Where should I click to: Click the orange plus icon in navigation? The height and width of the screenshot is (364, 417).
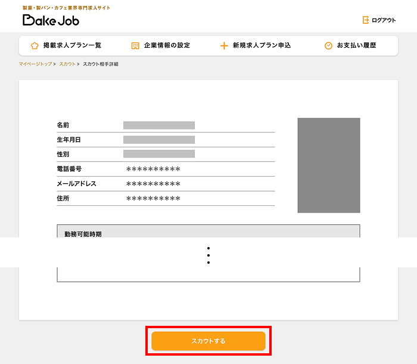pos(224,46)
